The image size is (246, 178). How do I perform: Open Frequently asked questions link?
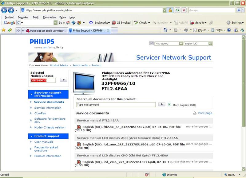pos(46,149)
